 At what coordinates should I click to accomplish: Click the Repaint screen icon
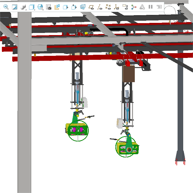[x=15, y=7]
